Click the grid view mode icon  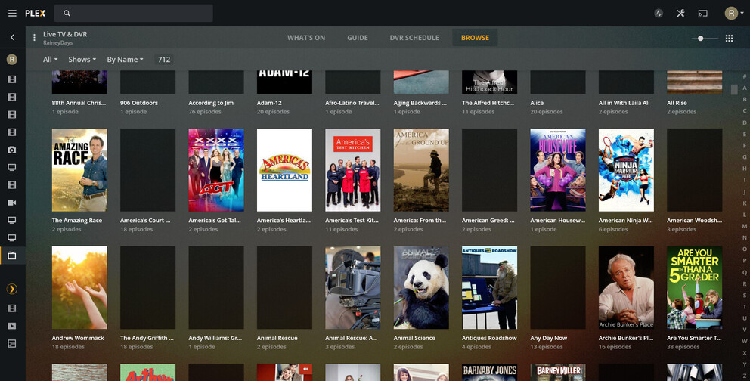pos(729,39)
